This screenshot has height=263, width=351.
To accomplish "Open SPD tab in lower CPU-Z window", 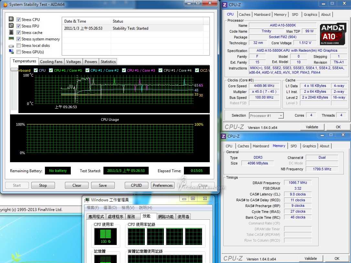I will pyautogui.click(x=294, y=146).
